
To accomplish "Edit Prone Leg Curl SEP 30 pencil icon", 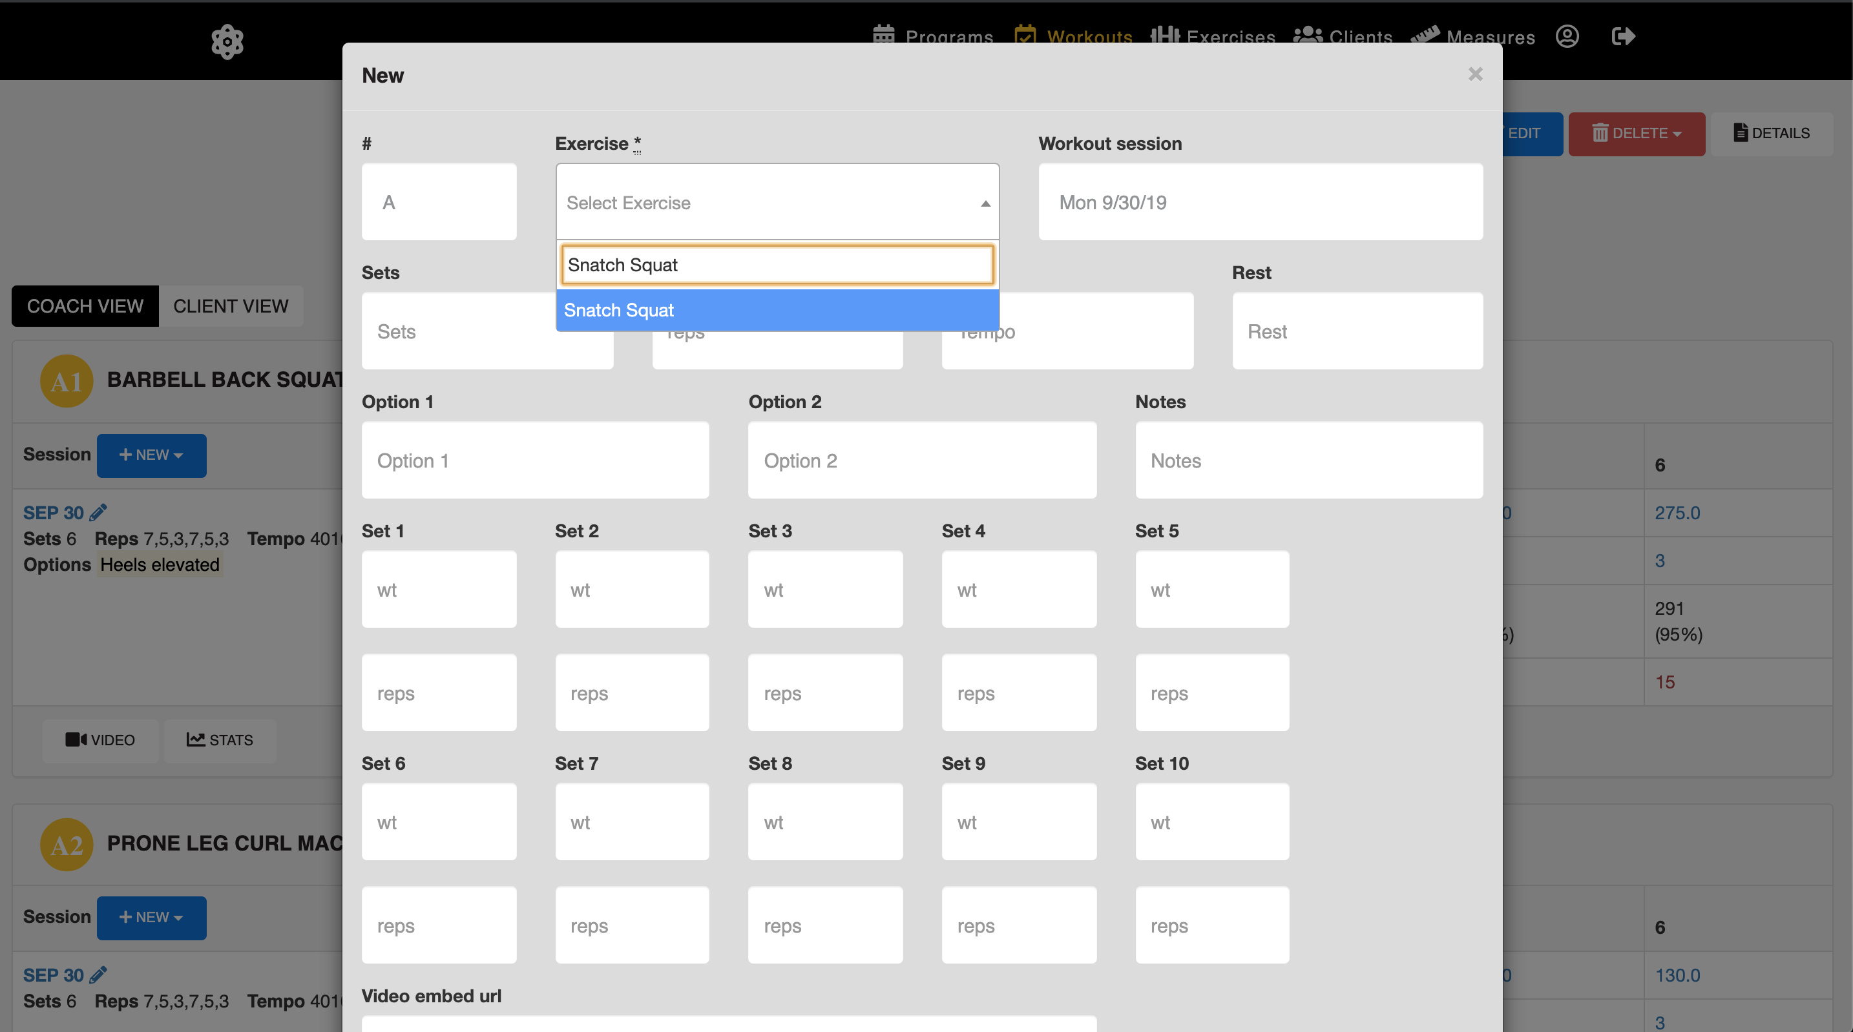I will [x=99, y=975].
